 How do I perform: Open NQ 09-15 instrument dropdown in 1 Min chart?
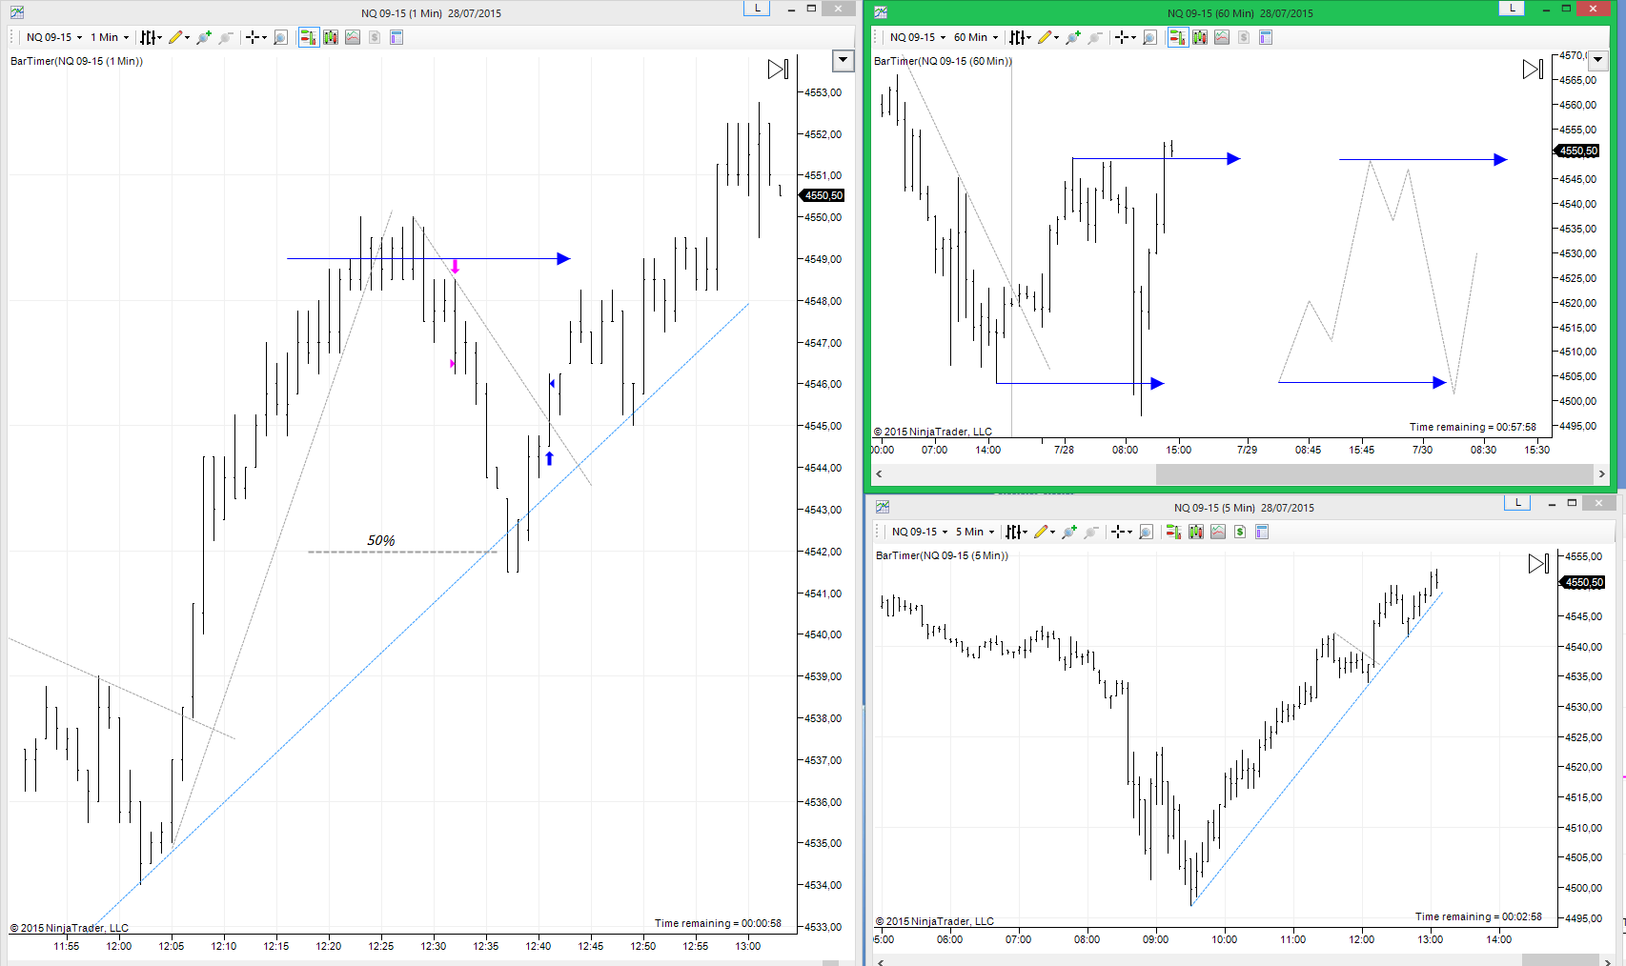point(54,37)
